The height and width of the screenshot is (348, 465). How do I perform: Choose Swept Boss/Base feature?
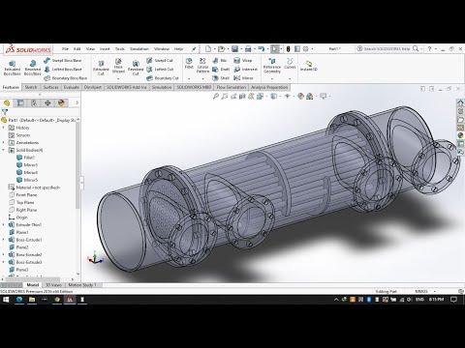coord(63,60)
